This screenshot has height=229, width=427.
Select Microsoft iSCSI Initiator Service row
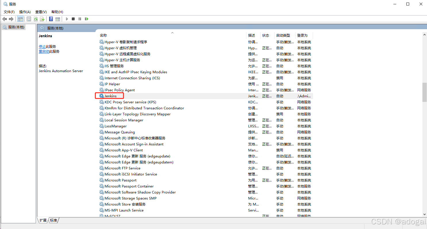pos(206,174)
